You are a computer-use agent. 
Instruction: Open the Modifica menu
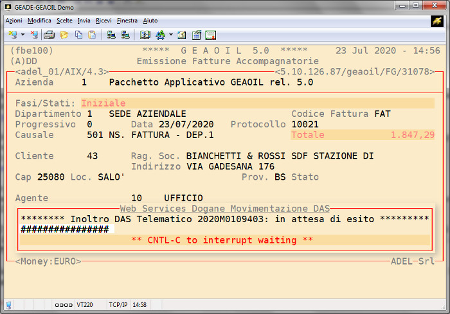(39, 21)
